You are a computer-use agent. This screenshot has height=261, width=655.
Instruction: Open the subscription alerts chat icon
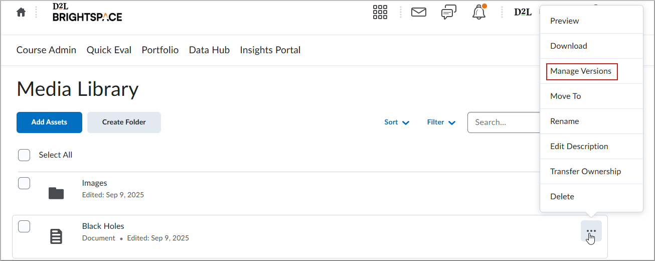coord(449,13)
